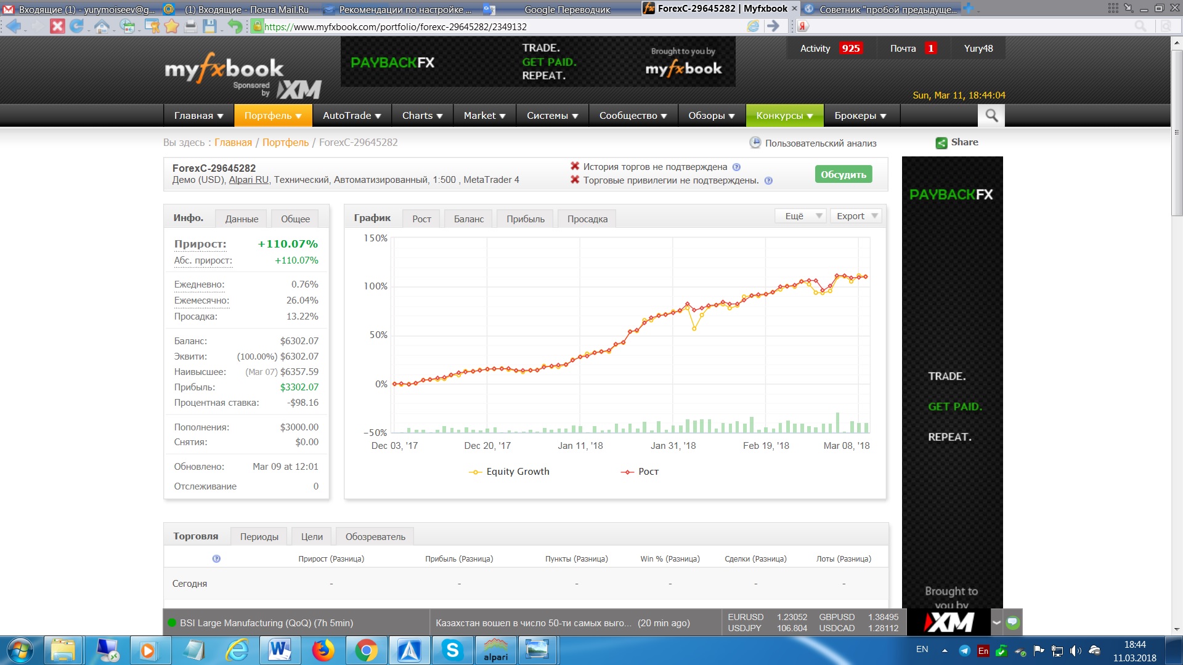Expand the AutoTrade navigation menu
Image resolution: width=1183 pixels, height=665 pixels.
point(352,116)
